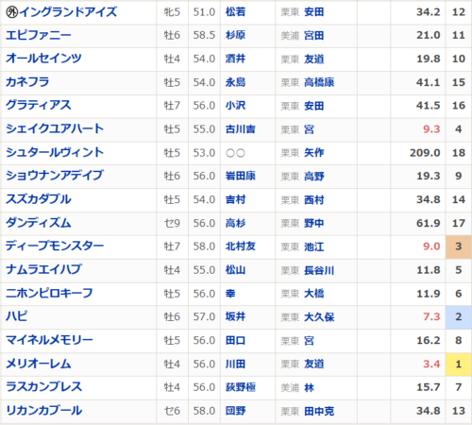Click blue popularity cell showing 2
The width and height of the screenshot is (472, 425).
tap(459, 317)
